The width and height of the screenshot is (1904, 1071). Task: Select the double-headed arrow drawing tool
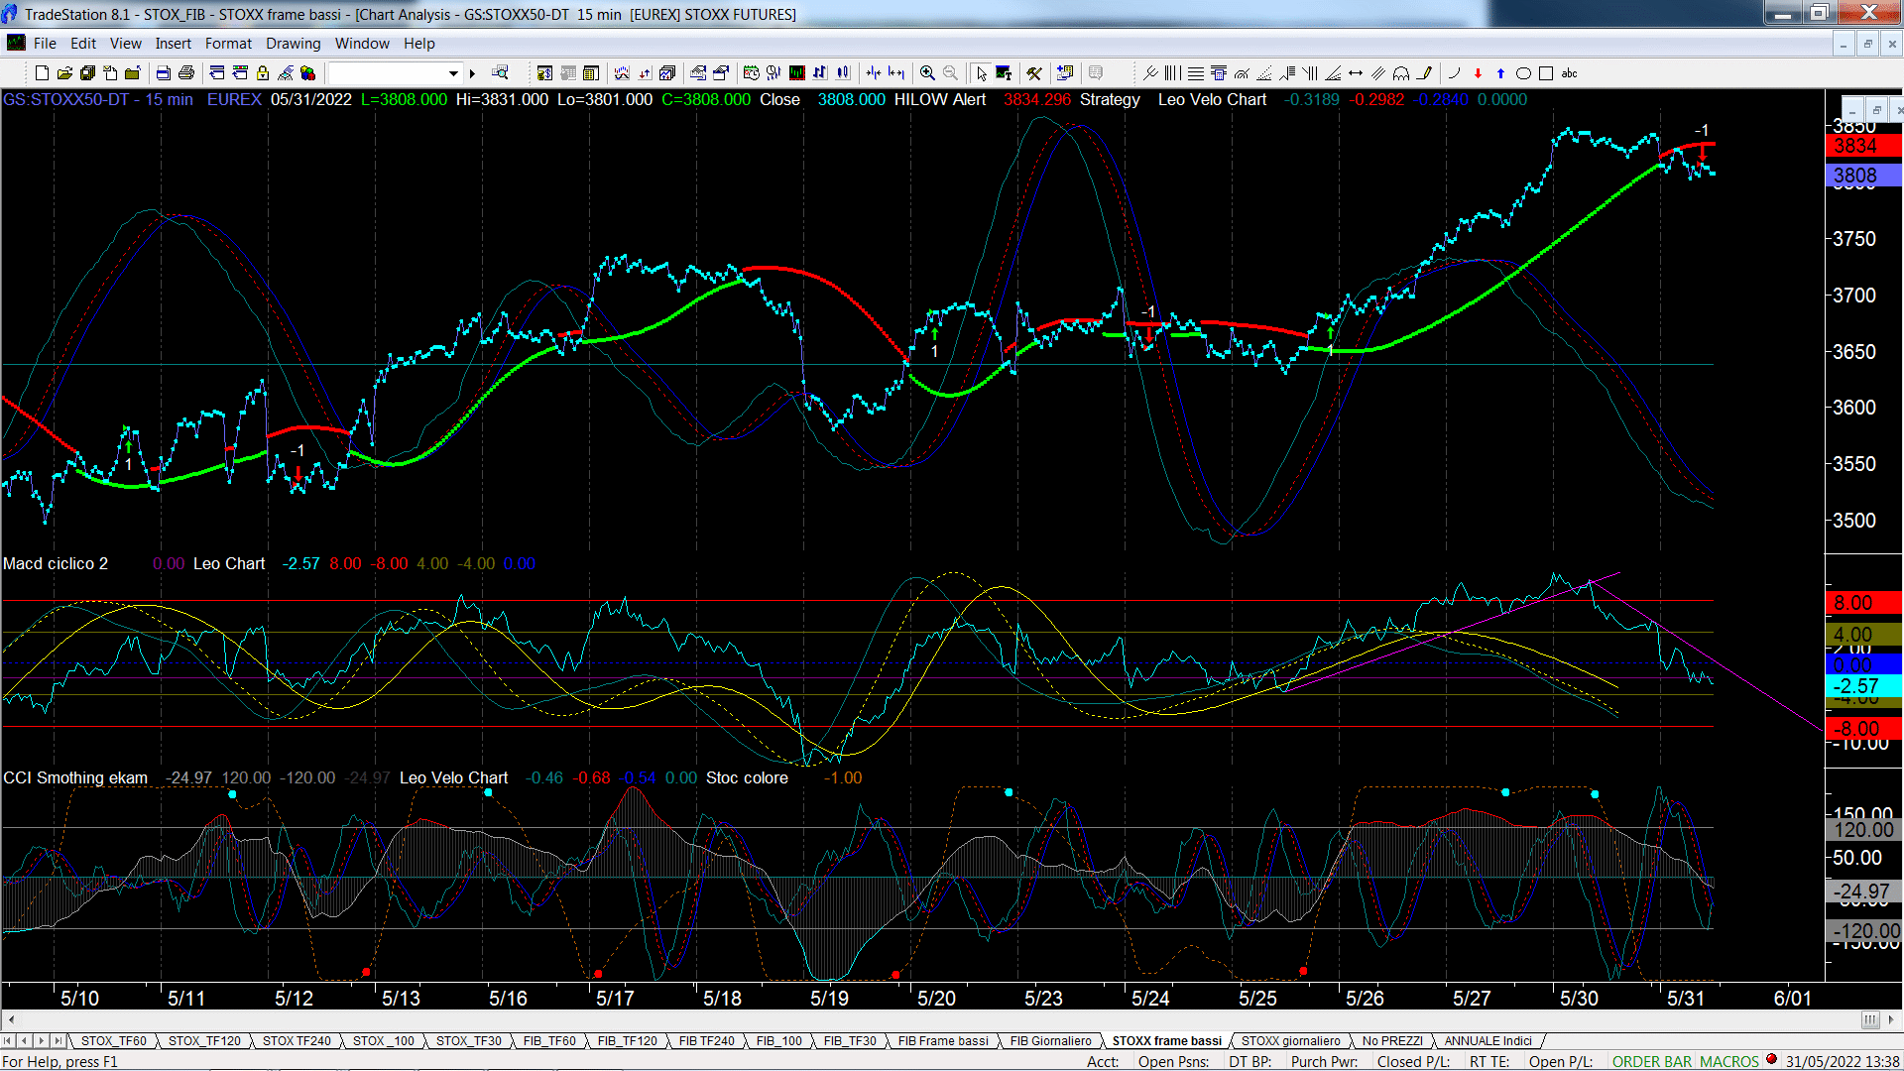(x=1356, y=73)
